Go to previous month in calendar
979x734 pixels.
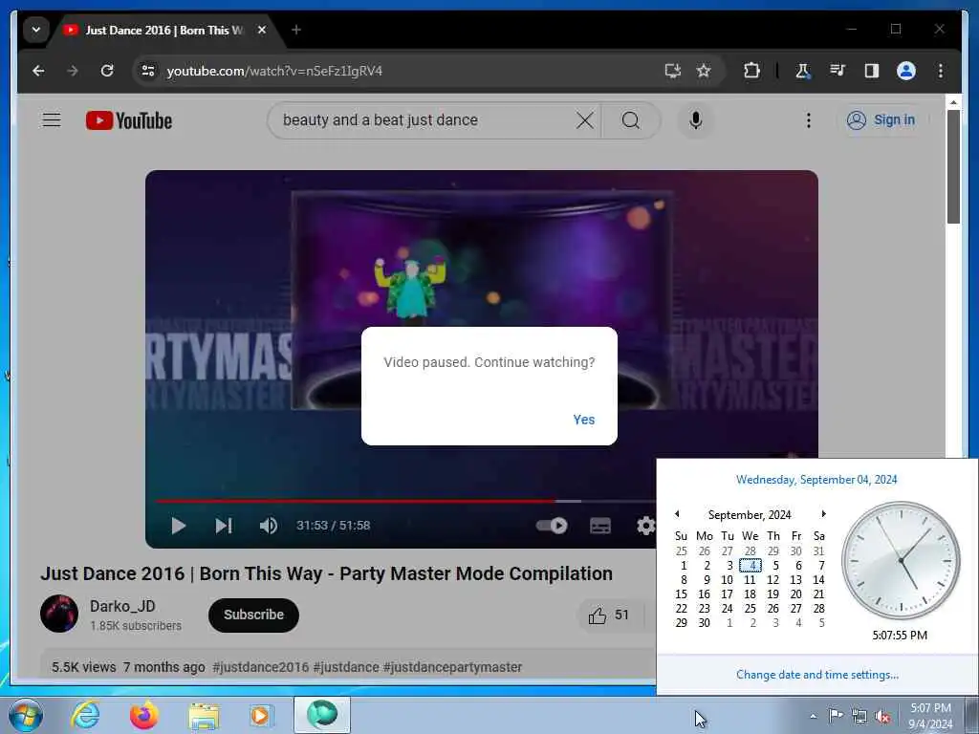[677, 513]
